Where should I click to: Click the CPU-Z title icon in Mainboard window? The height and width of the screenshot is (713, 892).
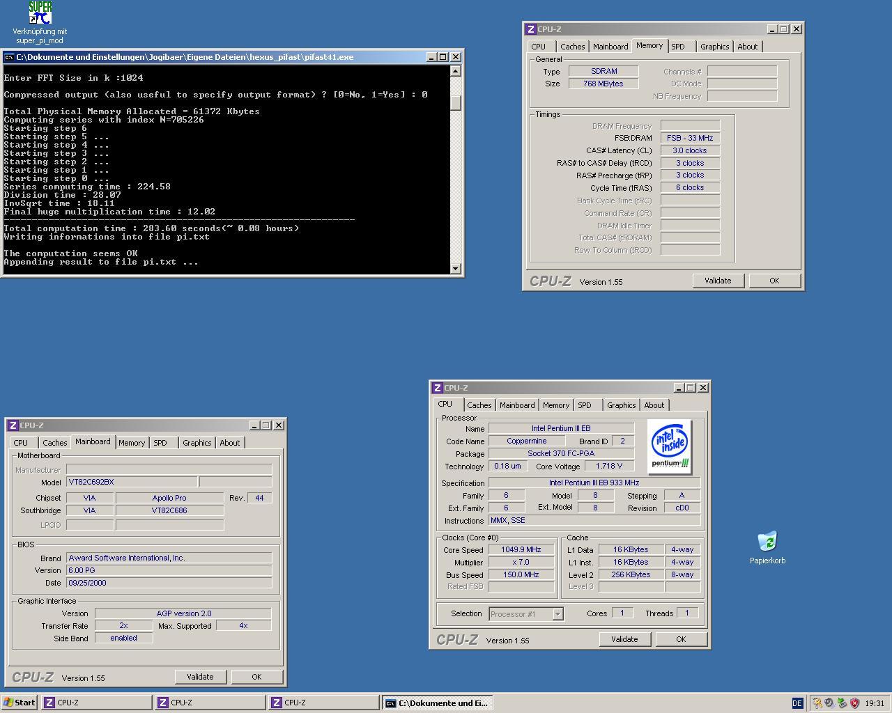pos(13,425)
